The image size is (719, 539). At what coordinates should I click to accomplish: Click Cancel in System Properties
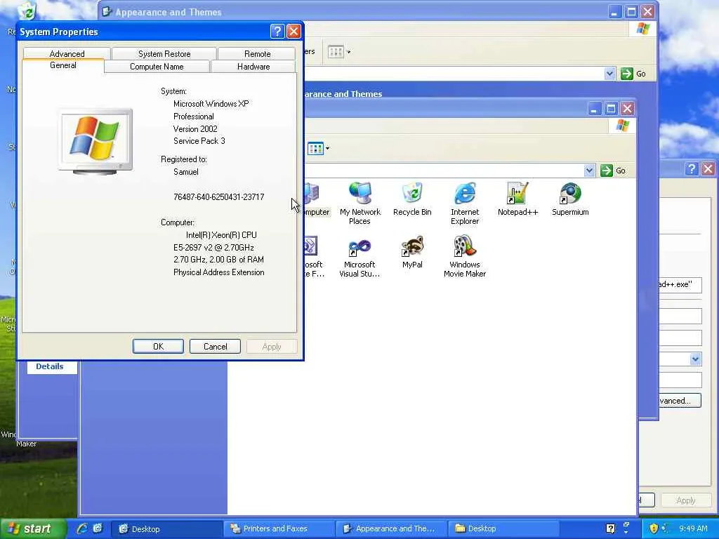coord(215,347)
